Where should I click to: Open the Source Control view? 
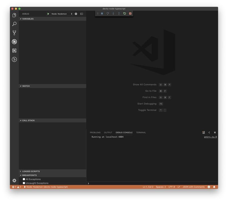14,33
